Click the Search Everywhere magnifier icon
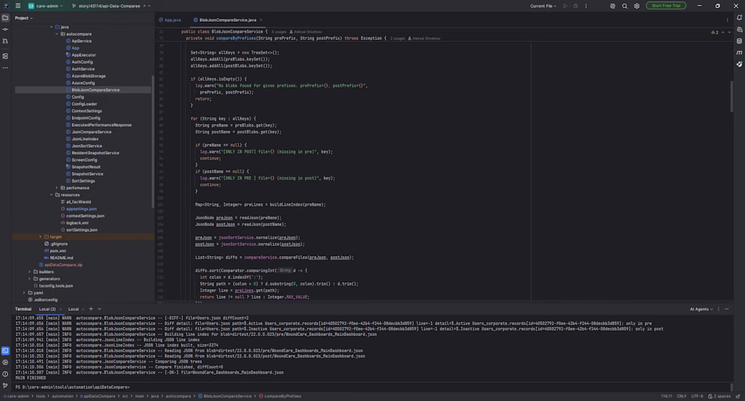 click(x=625, y=6)
